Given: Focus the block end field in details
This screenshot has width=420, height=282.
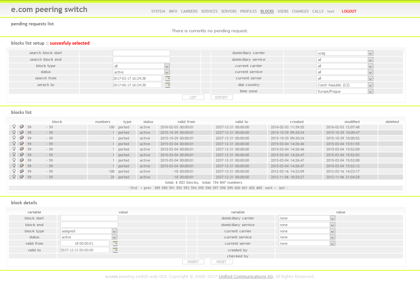Looking at the screenshot, I should 89,225.
